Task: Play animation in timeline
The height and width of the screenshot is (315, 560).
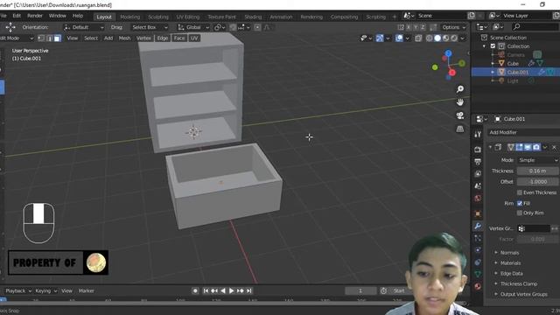Action: pyautogui.click(x=231, y=290)
